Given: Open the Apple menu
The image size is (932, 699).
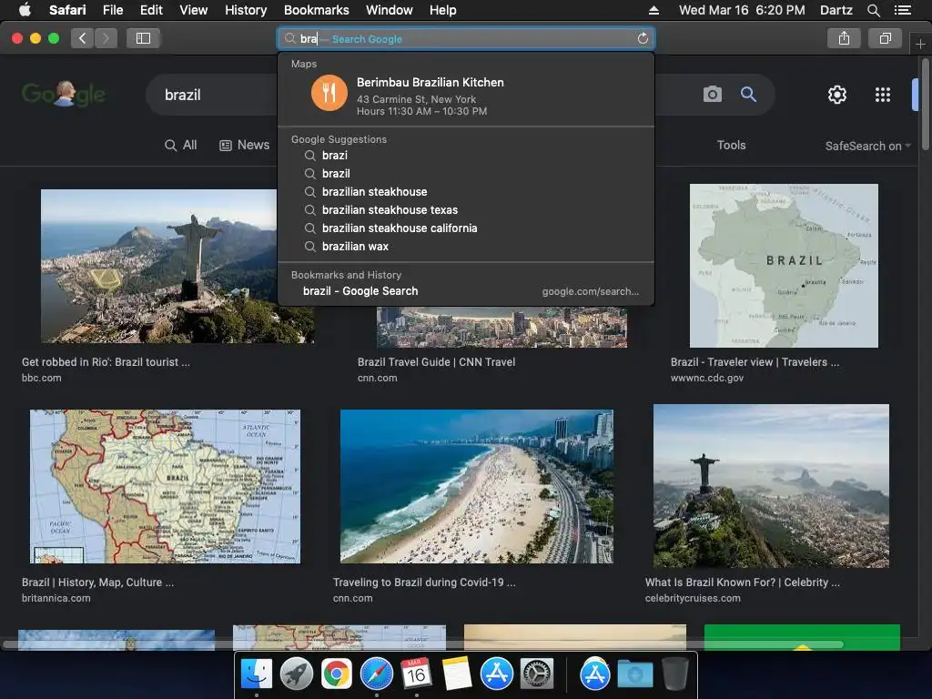Looking at the screenshot, I should tap(25, 10).
